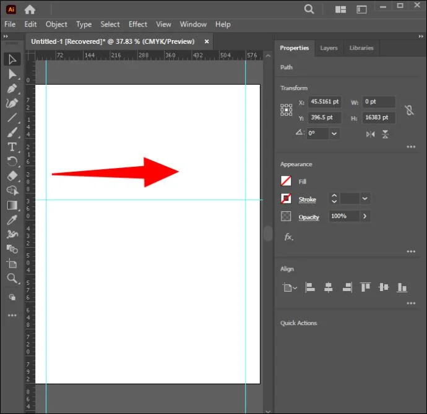Select the Gradient tool

tap(12, 206)
